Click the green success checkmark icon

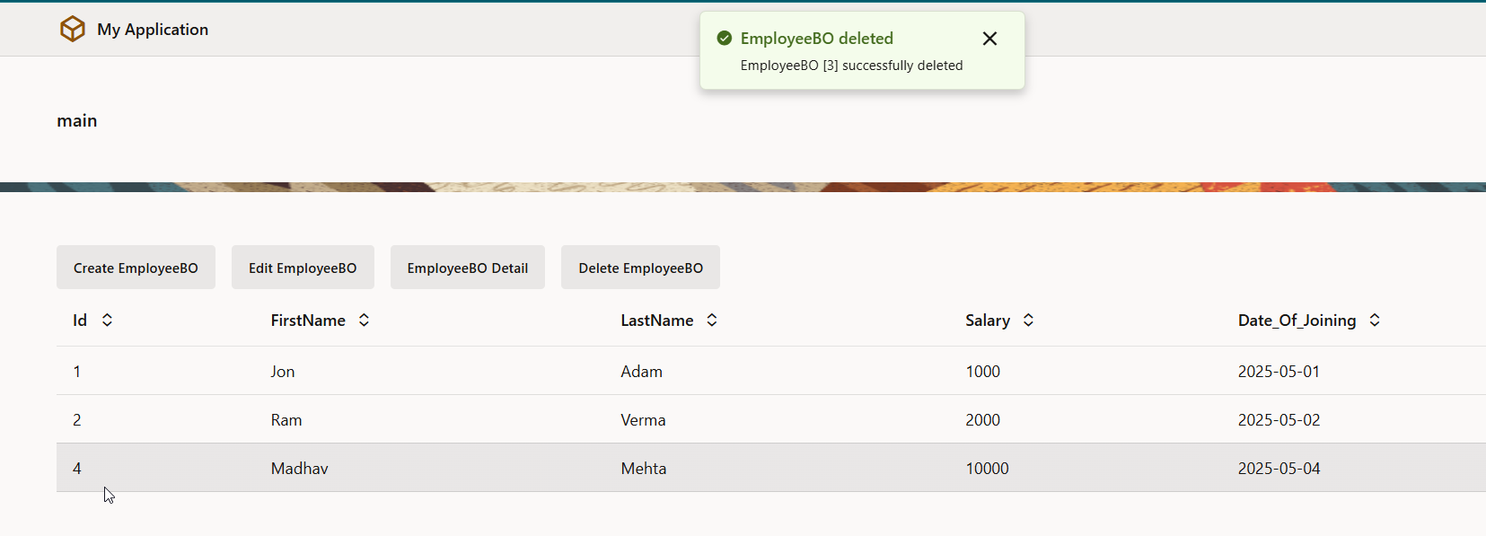(724, 39)
